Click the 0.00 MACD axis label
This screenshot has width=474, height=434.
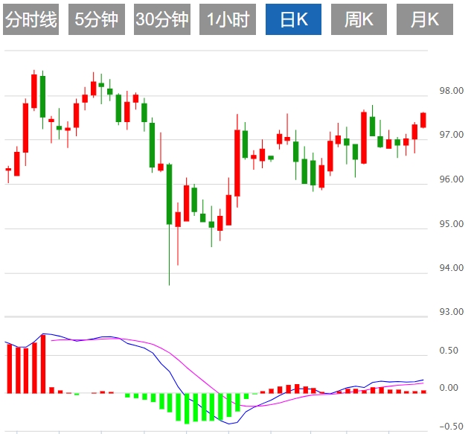pyautogui.click(x=449, y=388)
